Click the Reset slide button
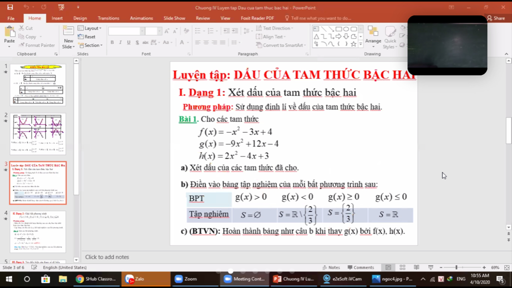512x288 pixels. pyautogui.click(x=87, y=36)
